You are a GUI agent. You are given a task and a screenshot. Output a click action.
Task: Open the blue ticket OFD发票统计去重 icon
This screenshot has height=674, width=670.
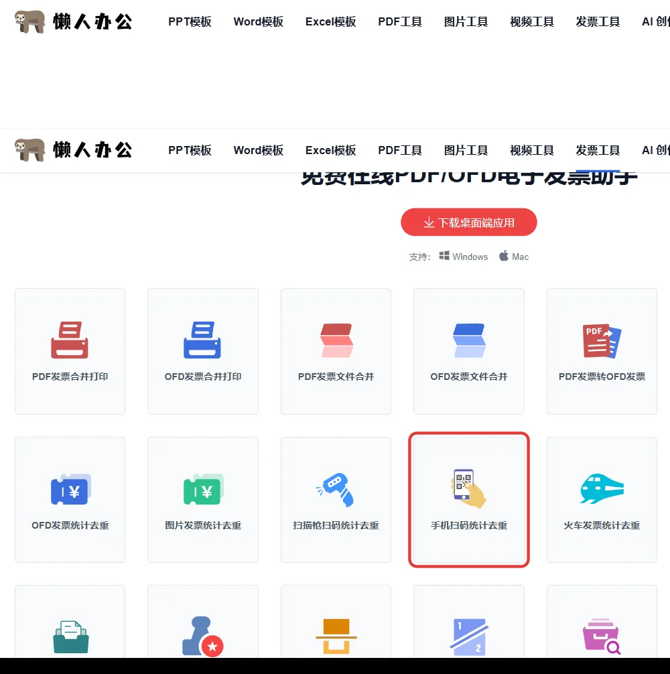70,489
